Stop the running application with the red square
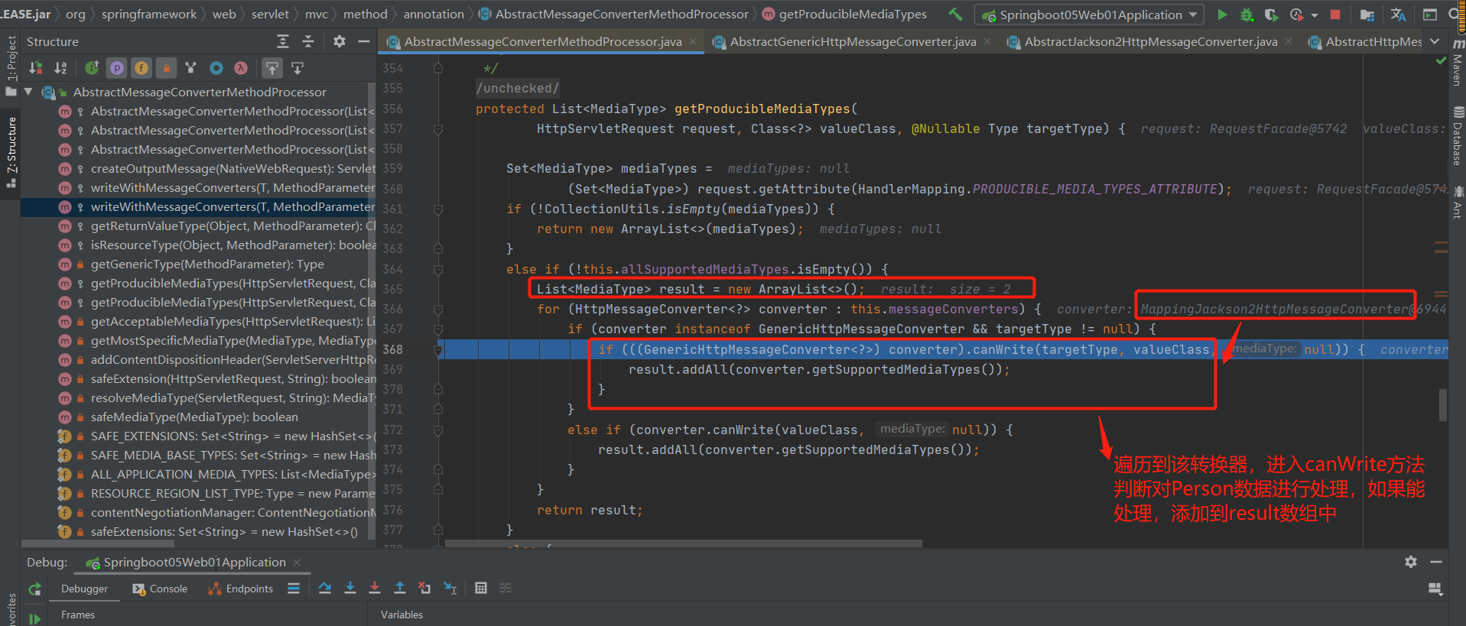 [x=1335, y=14]
